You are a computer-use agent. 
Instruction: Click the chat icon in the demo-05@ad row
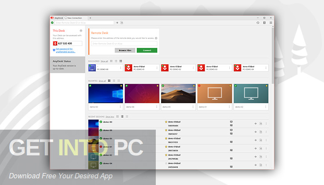(x=231, y=142)
